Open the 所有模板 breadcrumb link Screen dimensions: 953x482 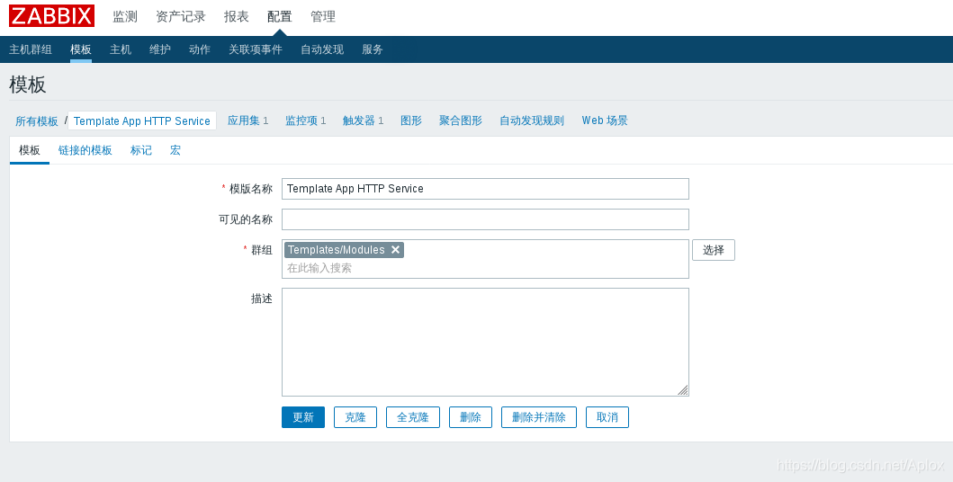[37, 120]
